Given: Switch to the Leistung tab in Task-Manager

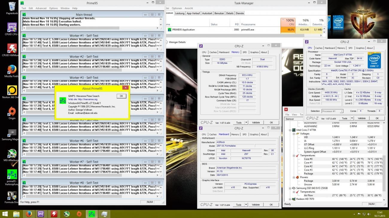Looking at the screenshot, I should [180, 13].
